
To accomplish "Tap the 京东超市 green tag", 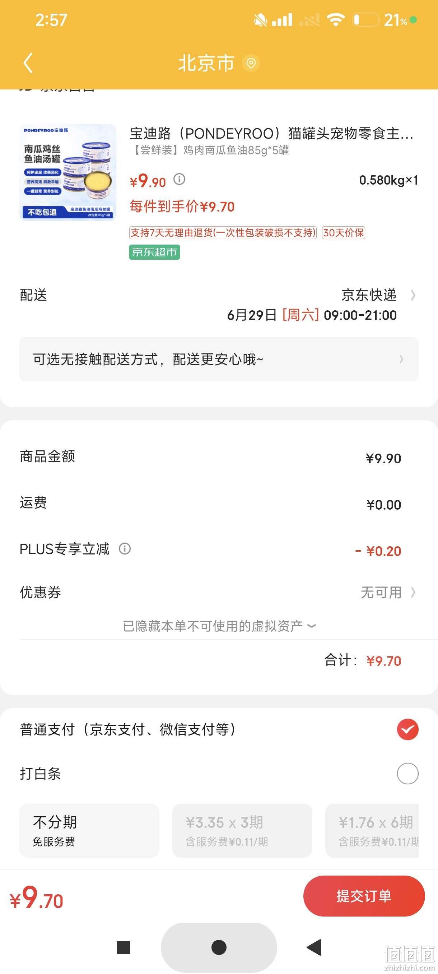I will click(x=154, y=252).
